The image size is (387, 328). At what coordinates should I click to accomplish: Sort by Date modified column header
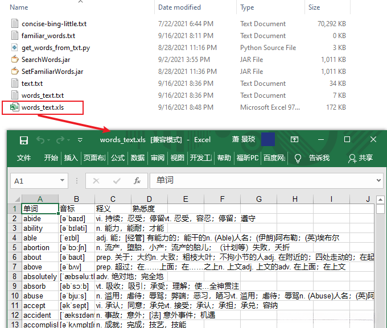point(179,7)
